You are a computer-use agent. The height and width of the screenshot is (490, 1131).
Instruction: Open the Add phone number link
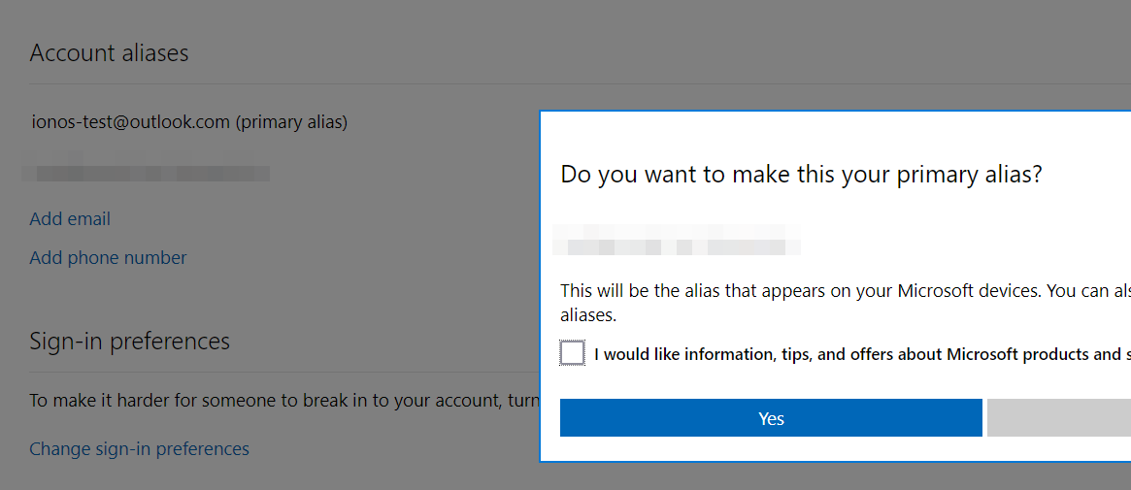click(x=108, y=257)
